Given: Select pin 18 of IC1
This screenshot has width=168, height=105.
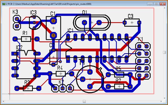Looking at the screenshot, I should click(68, 37).
